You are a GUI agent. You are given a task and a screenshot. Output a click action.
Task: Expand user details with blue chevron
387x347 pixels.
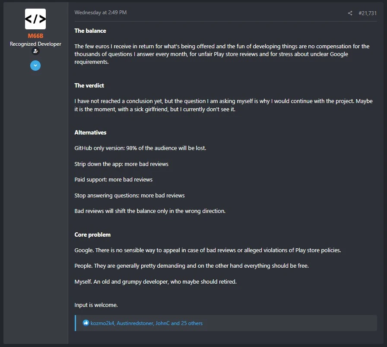pos(35,66)
